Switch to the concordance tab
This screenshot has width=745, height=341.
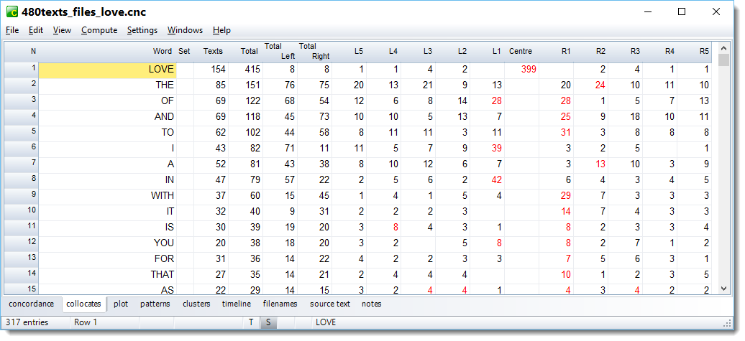[x=31, y=304]
